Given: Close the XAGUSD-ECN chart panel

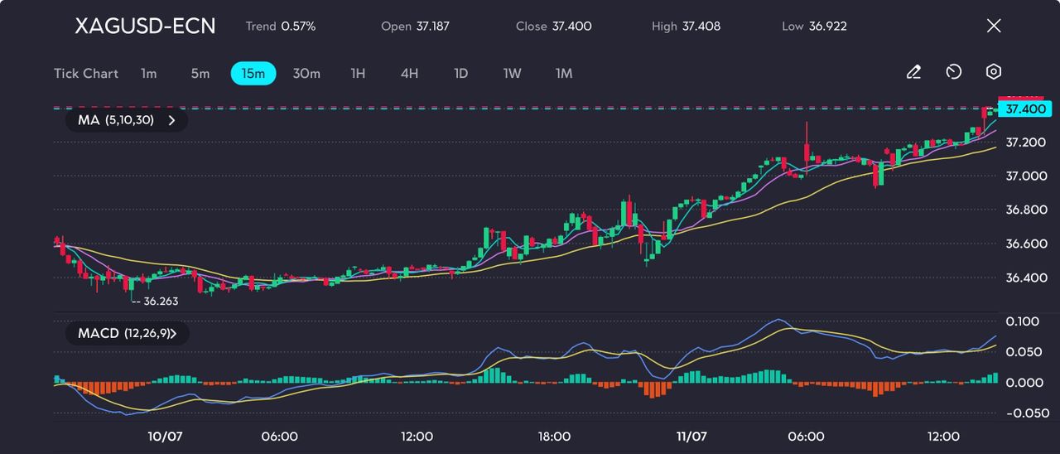Looking at the screenshot, I should point(994,26).
